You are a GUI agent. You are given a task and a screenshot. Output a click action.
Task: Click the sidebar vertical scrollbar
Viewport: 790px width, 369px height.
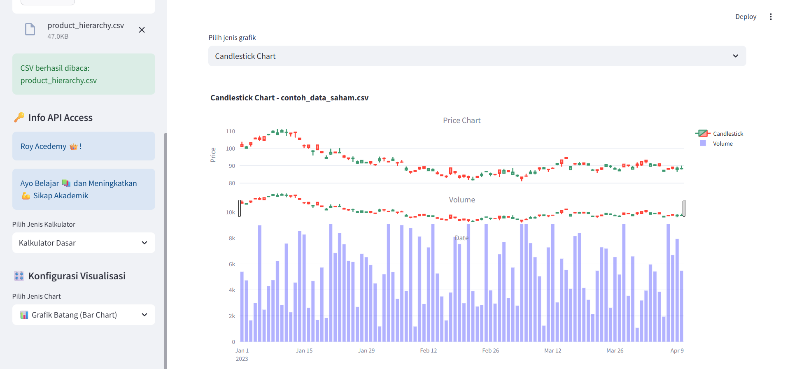click(165, 247)
